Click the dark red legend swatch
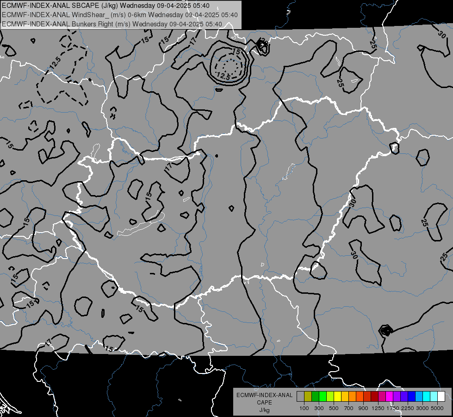This screenshot has width=453, height=417. 375,397
